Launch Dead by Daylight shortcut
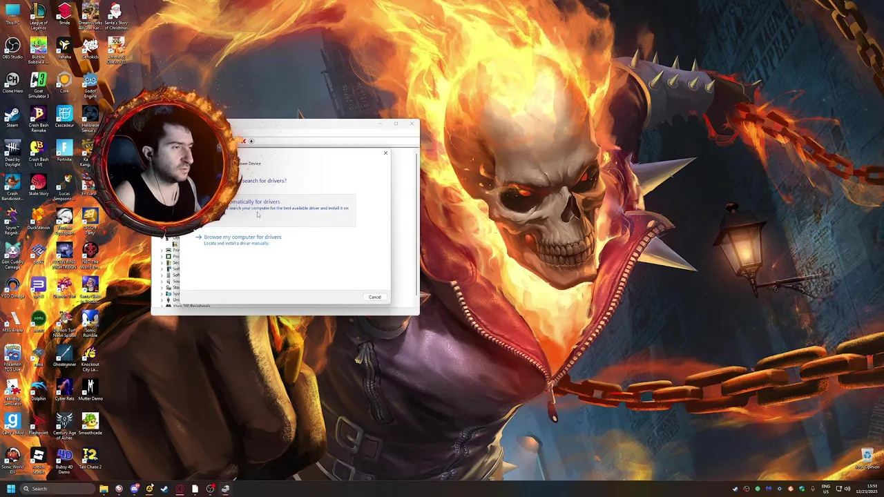The width and height of the screenshot is (884, 497). pyautogui.click(x=12, y=153)
